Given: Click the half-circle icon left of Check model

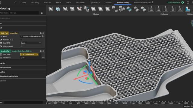Looking at the screenshot, I should point(1,46).
